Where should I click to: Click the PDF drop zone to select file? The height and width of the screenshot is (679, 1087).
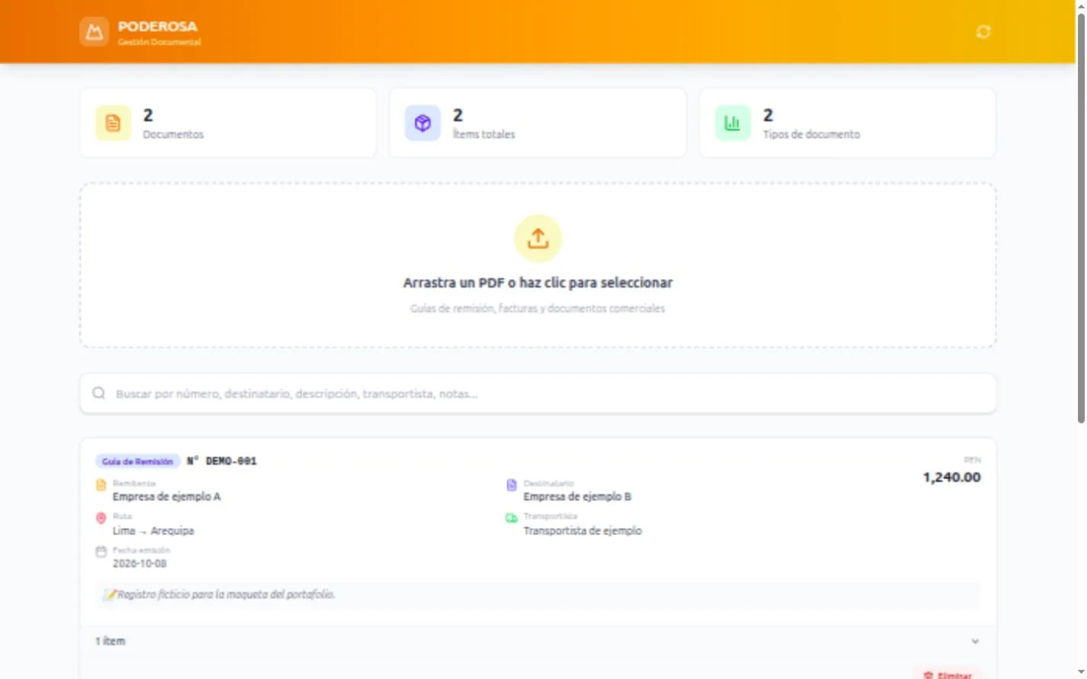pyautogui.click(x=538, y=265)
